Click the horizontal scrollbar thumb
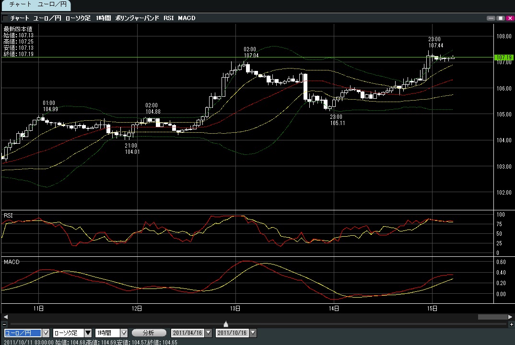This screenshot has width=515, height=345. pyautogui.click(x=492, y=317)
